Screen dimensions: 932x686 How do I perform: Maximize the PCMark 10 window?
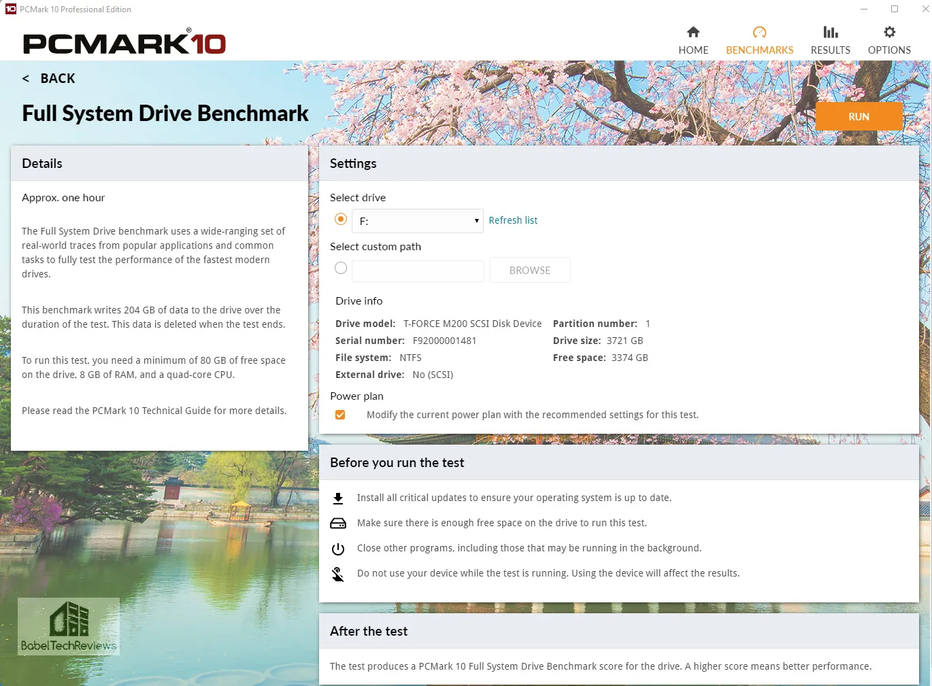click(895, 9)
